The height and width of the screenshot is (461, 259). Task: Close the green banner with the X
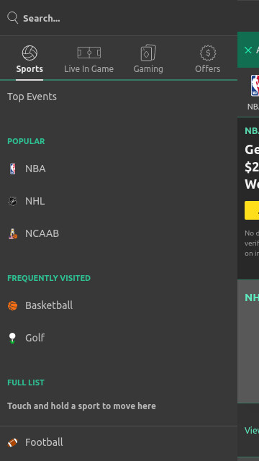(x=248, y=50)
